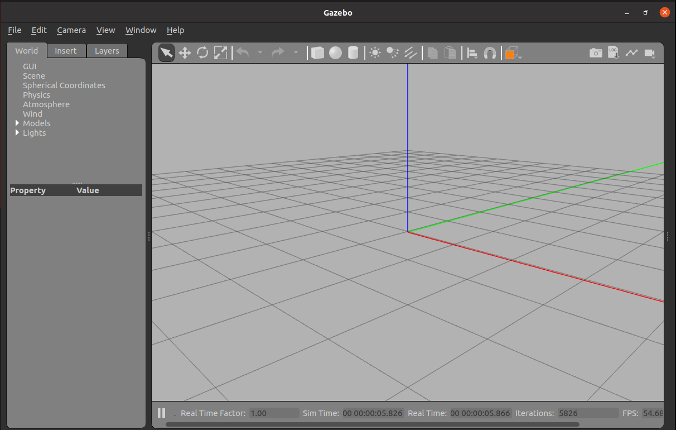Minimize the Gazebo window
This screenshot has height=430, width=676.
[x=626, y=12]
